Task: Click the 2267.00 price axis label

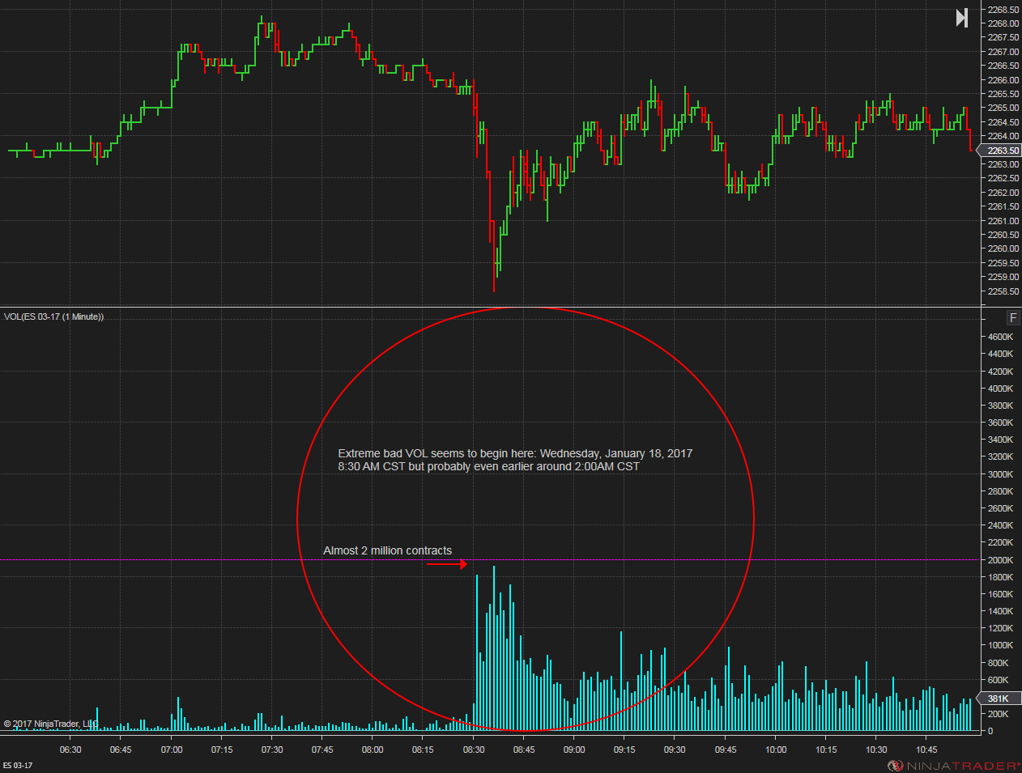Action: pyautogui.click(x=1003, y=52)
